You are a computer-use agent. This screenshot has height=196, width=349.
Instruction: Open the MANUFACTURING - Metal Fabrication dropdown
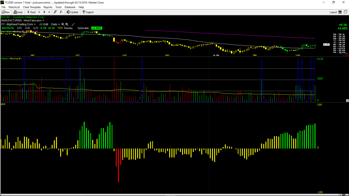[x=22, y=20]
